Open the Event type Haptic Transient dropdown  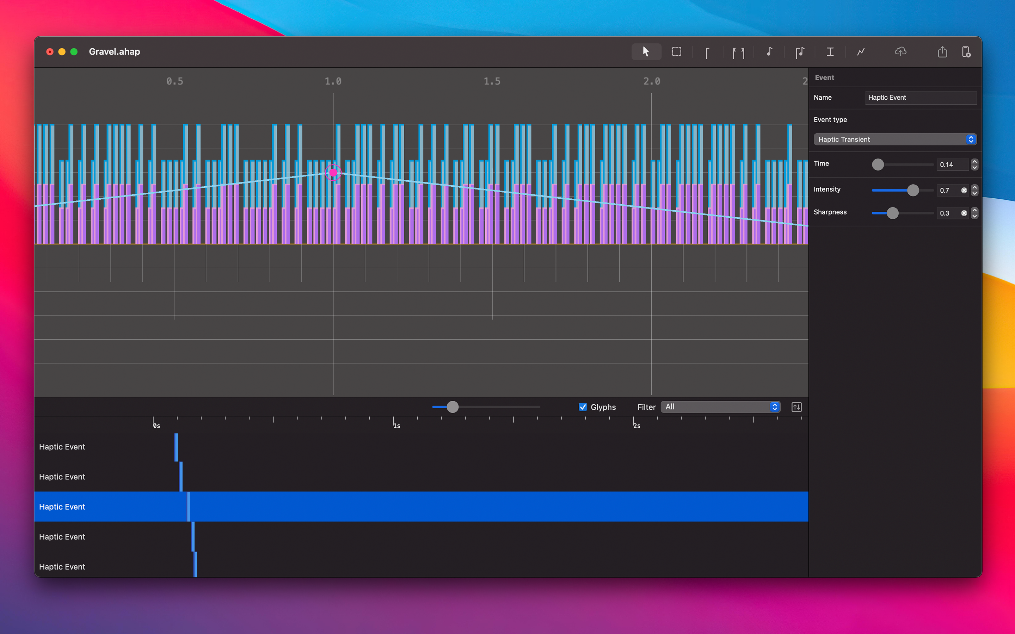pyautogui.click(x=894, y=139)
